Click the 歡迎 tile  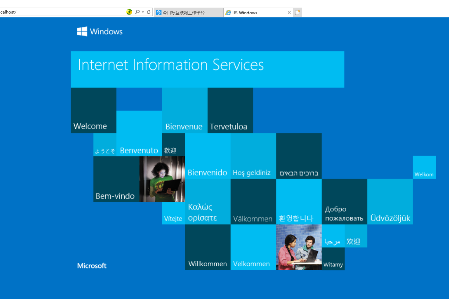click(x=173, y=145)
